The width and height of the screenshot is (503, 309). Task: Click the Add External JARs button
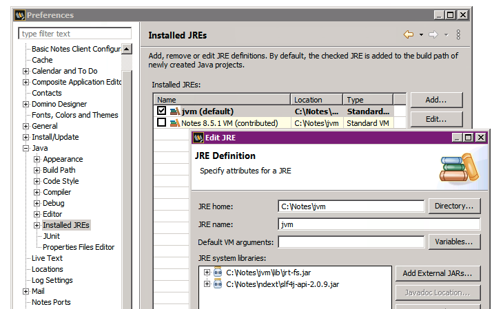[437, 274]
